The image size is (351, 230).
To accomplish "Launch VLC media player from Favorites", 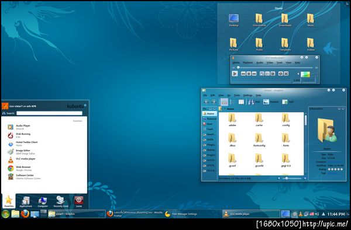I will (x=44, y=160).
